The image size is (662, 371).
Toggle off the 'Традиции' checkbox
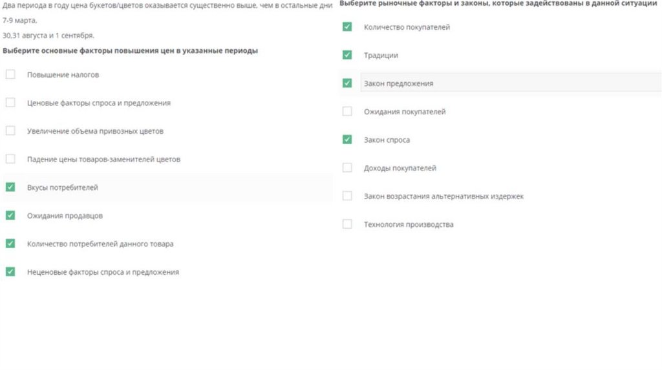[x=347, y=55]
